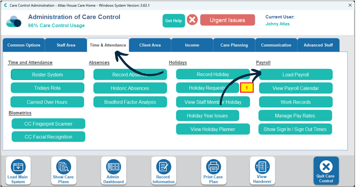This screenshot has height=187, width=356.
Task: Open the Client Area tab
Action: pos(150,45)
